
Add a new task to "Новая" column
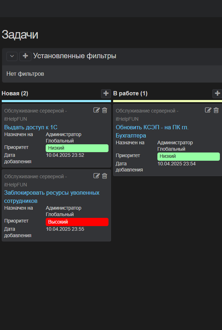(x=106, y=94)
